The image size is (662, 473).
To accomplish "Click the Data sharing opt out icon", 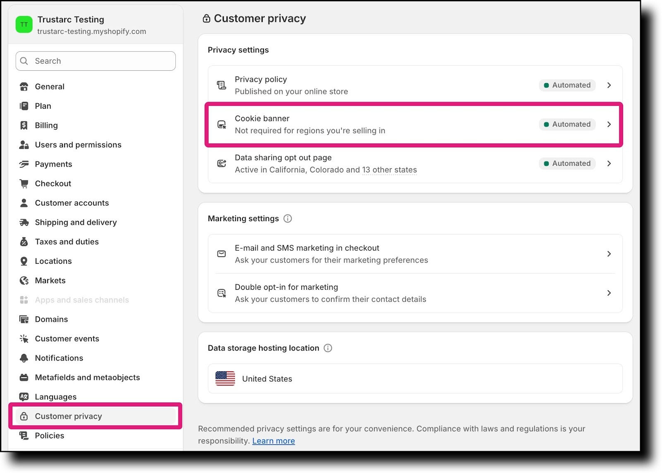I will (222, 164).
